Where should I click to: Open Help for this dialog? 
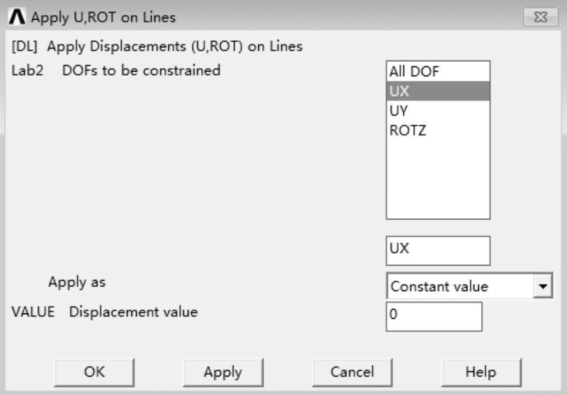coord(481,372)
